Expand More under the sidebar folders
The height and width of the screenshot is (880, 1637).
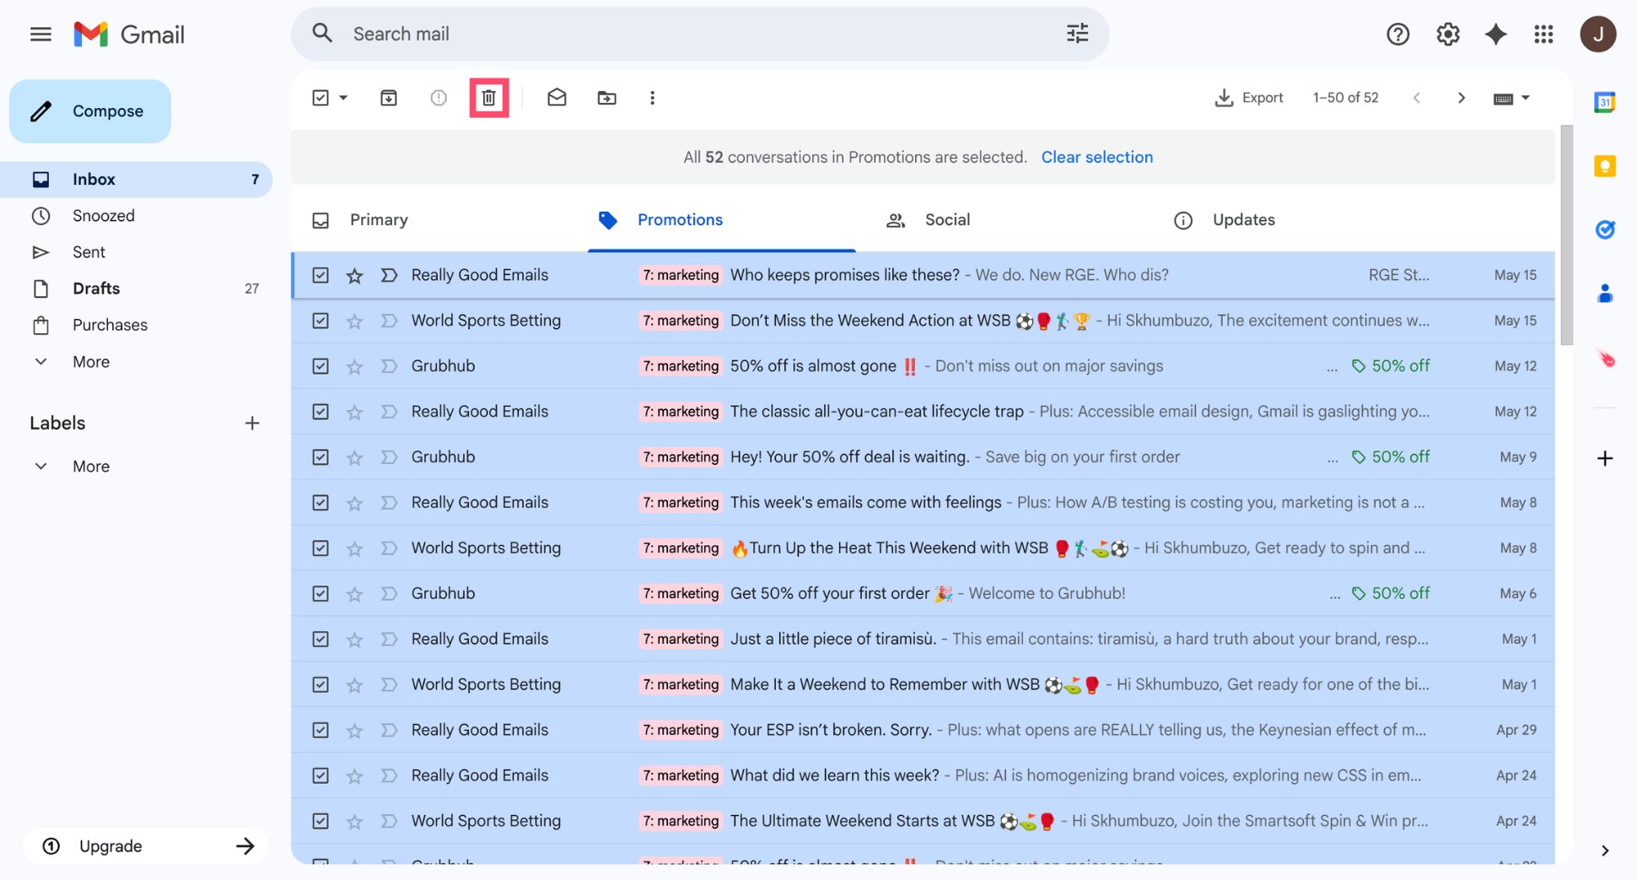[x=91, y=362]
